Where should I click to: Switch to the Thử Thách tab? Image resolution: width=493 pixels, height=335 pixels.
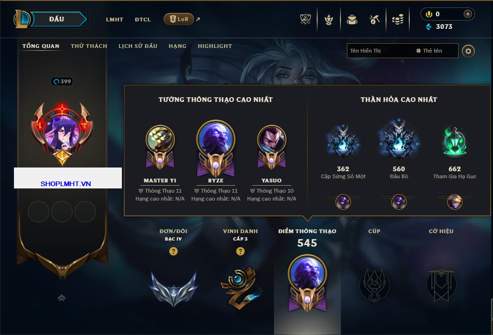[89, 46]
